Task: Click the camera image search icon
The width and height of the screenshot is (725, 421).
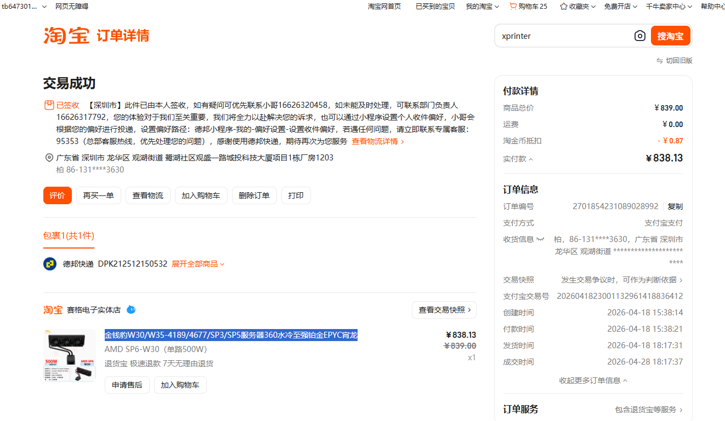Action: [639, 36]
